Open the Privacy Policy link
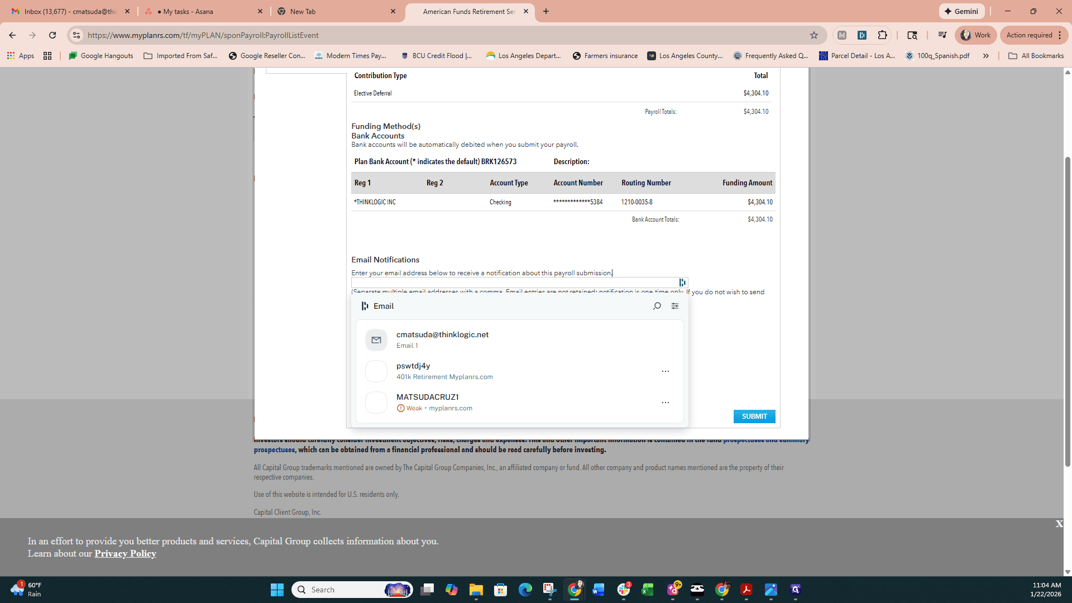This screenshot has width=1072, height=603. [125, 553]
